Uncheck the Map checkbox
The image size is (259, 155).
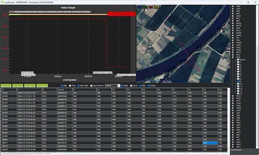62,86
